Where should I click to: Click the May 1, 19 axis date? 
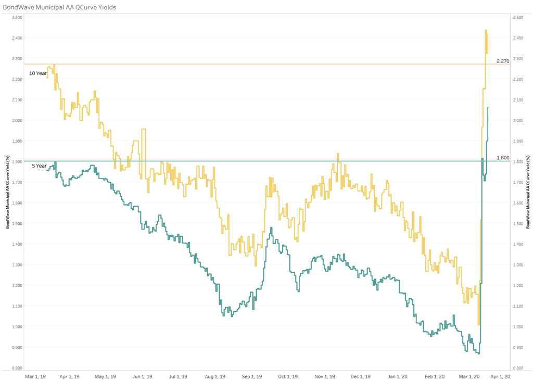coord(105,377)
